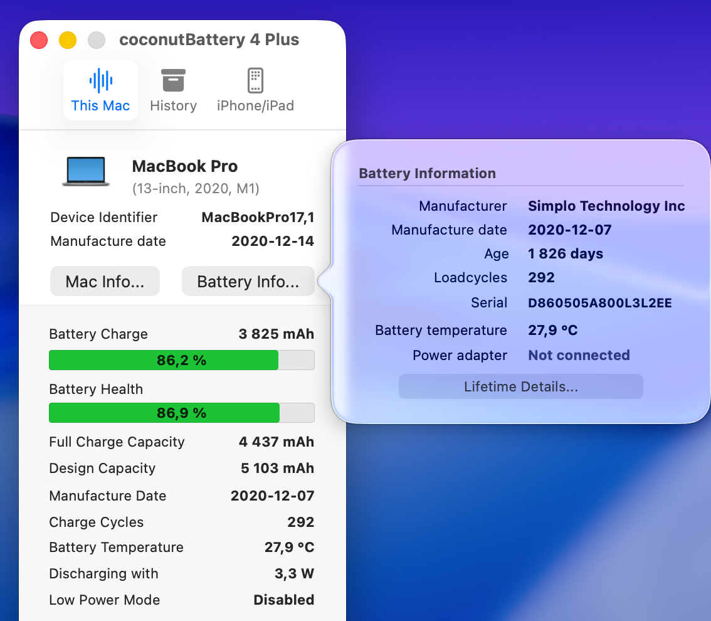Switch to the History tab

(172, 91)
